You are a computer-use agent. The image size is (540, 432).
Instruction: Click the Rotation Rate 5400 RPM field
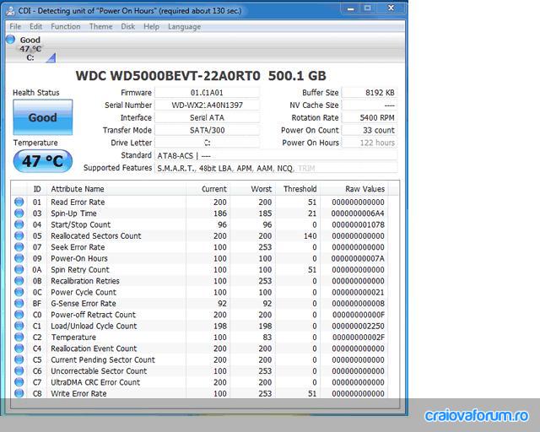point(370,118)
